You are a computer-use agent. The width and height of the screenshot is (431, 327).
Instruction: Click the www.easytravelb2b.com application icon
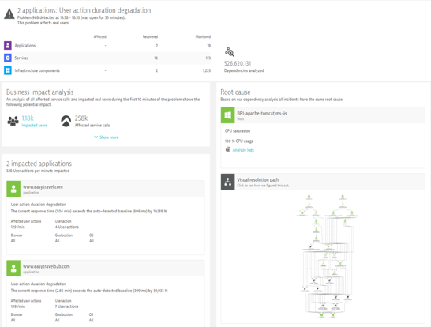point(13,268)
